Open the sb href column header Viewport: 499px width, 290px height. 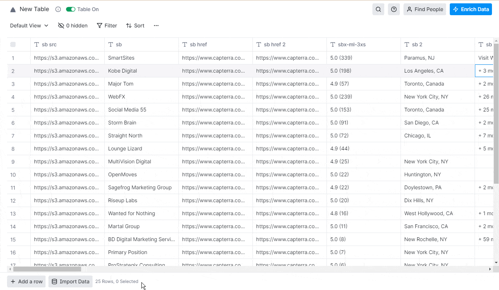point(215,44)
